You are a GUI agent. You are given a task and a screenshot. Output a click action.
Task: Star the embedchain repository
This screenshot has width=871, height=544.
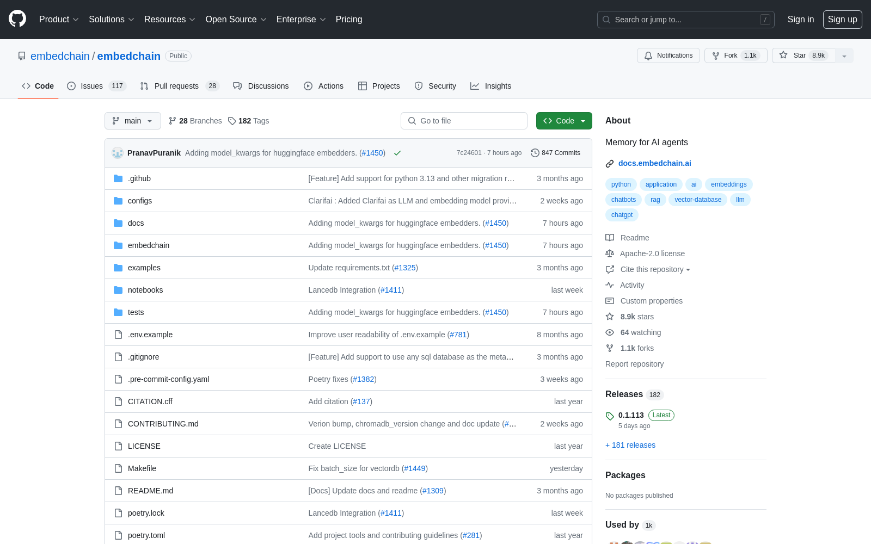[x=803, y=55]
